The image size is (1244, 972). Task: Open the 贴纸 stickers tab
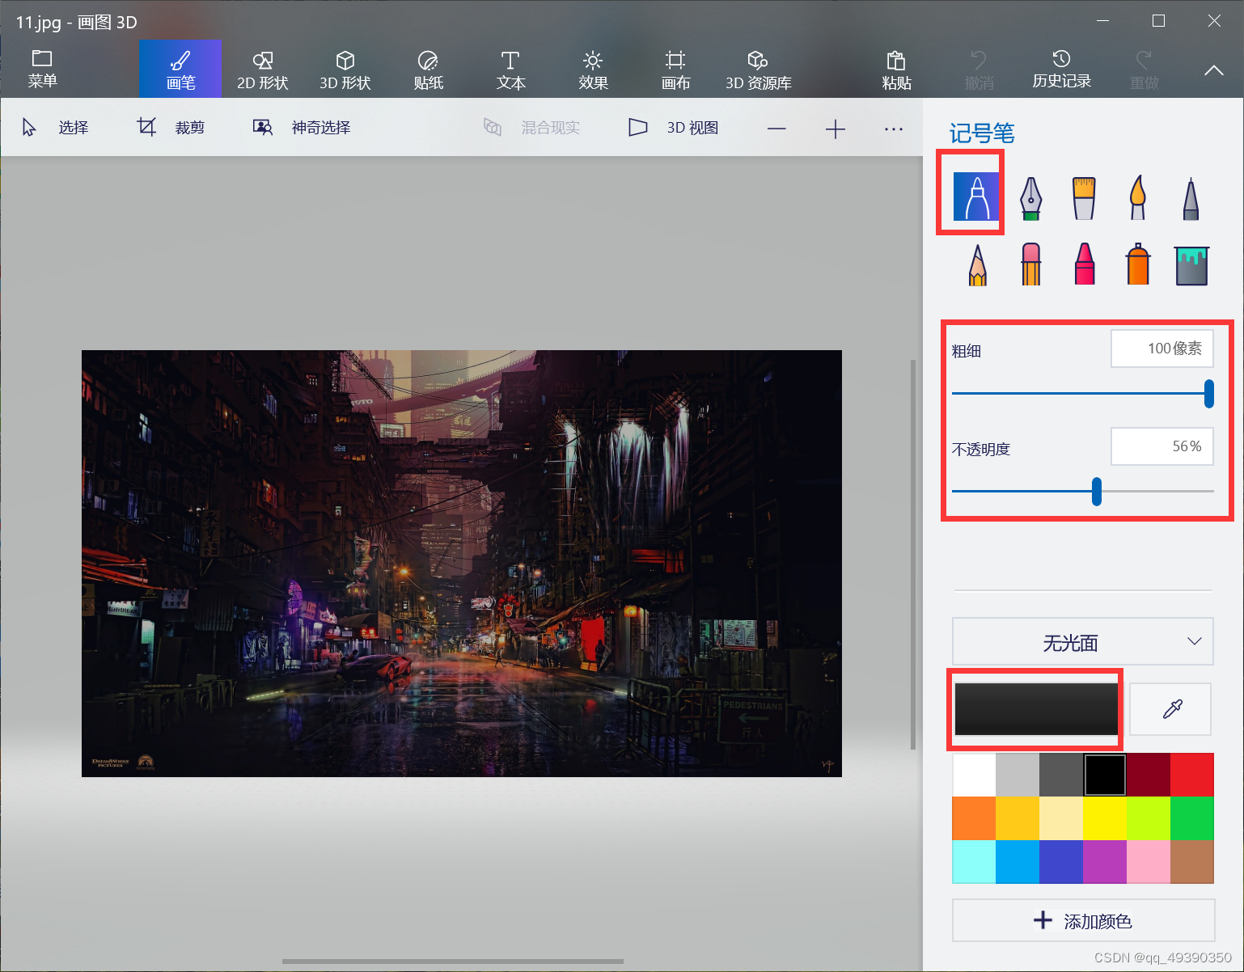pos(428,70)
